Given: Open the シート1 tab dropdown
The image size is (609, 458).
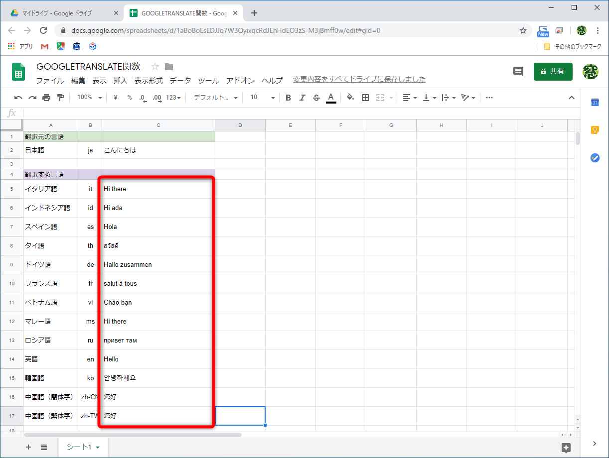Looking at the screenshot, I should pyautogui.click(x=98, y=448).
